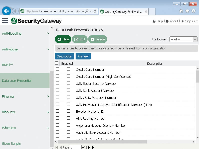199x149 pixels.
Task: Open browser favorites star icon
Action: [x=187, y=11]
